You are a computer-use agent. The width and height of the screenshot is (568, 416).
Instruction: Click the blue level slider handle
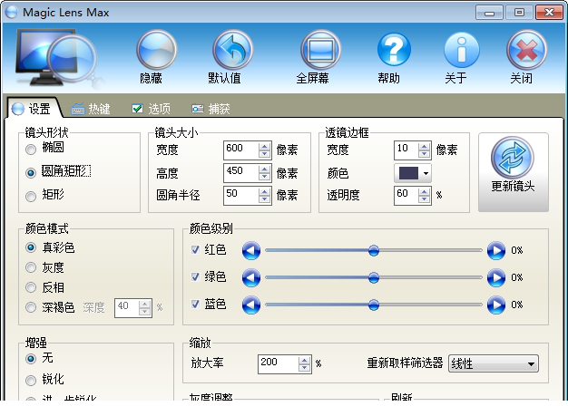pyautogui.click(x=374, y=305)
